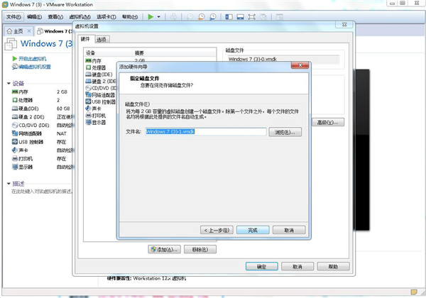Viewport: 426px width, 298px height.
Task: Click the 浏览(B)... browse button
Action: pyautogui.click(x=285, y=132)
